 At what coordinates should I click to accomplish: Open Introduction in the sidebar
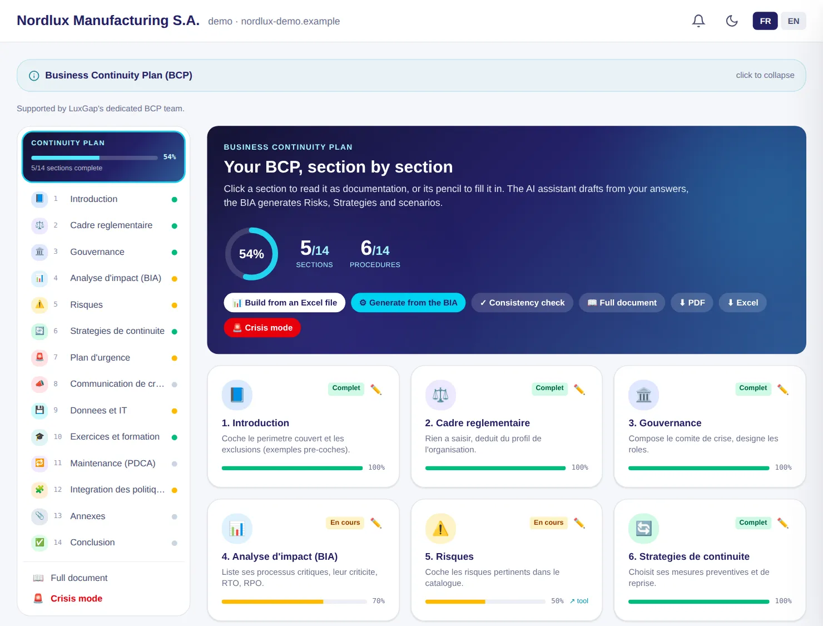pyautogui.click(x=104, y=199)
